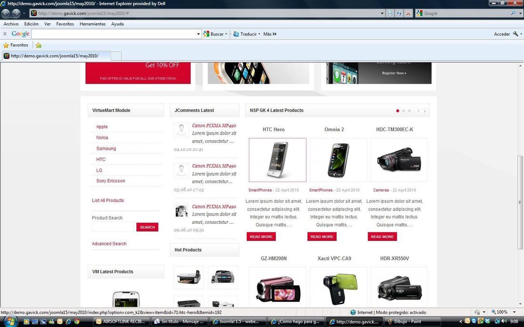
Task: Click Acceder to sign in
Action: [502, 34]
